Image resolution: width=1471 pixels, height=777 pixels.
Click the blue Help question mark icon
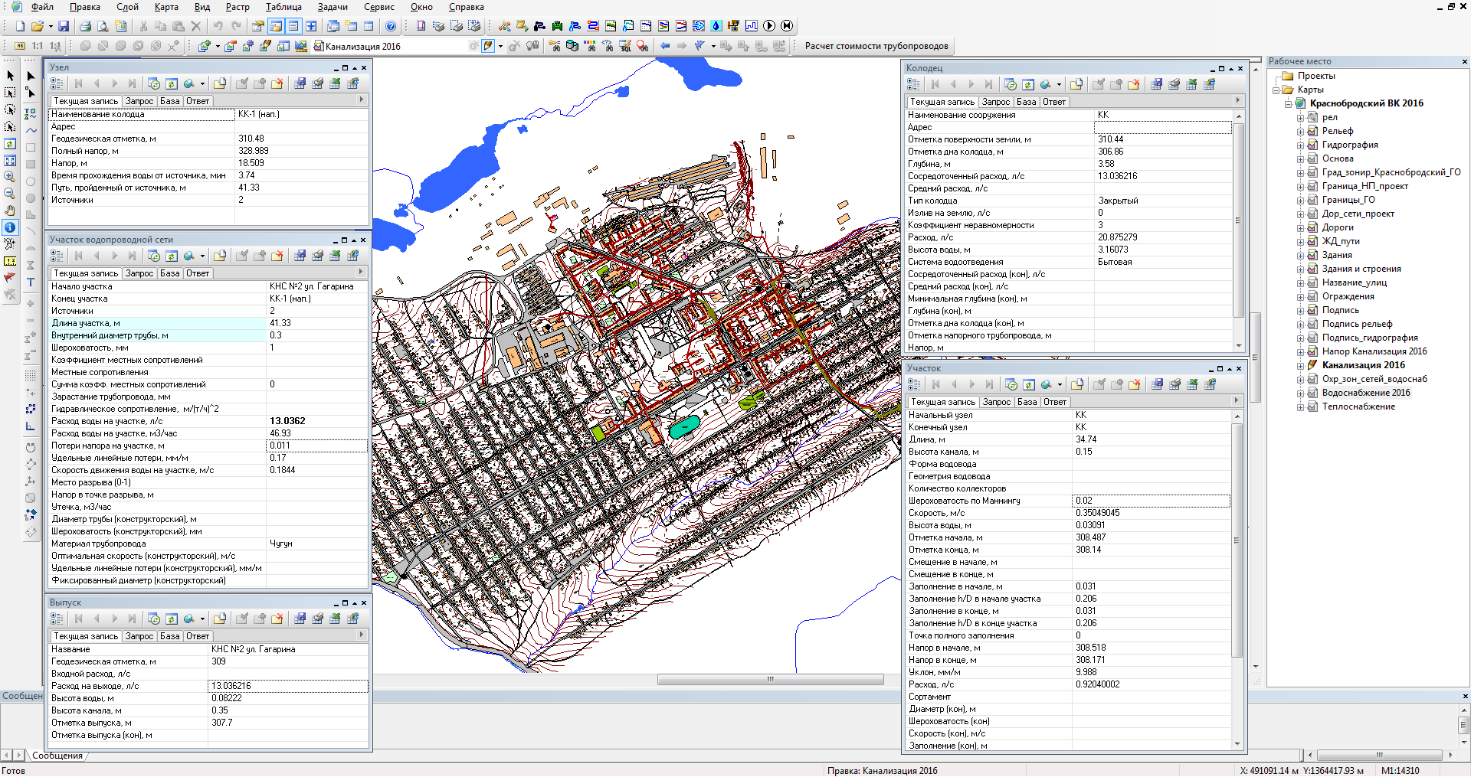391,26
